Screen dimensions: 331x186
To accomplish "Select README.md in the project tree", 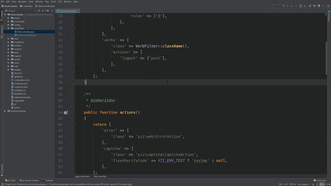I will coord(20,94).
